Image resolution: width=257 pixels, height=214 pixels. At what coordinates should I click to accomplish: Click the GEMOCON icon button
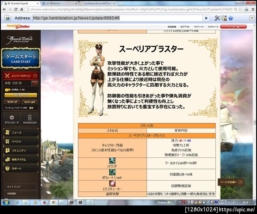30,119
